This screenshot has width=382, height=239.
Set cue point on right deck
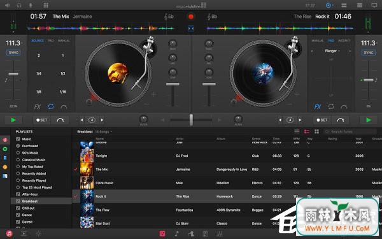(x=322, y=120)
